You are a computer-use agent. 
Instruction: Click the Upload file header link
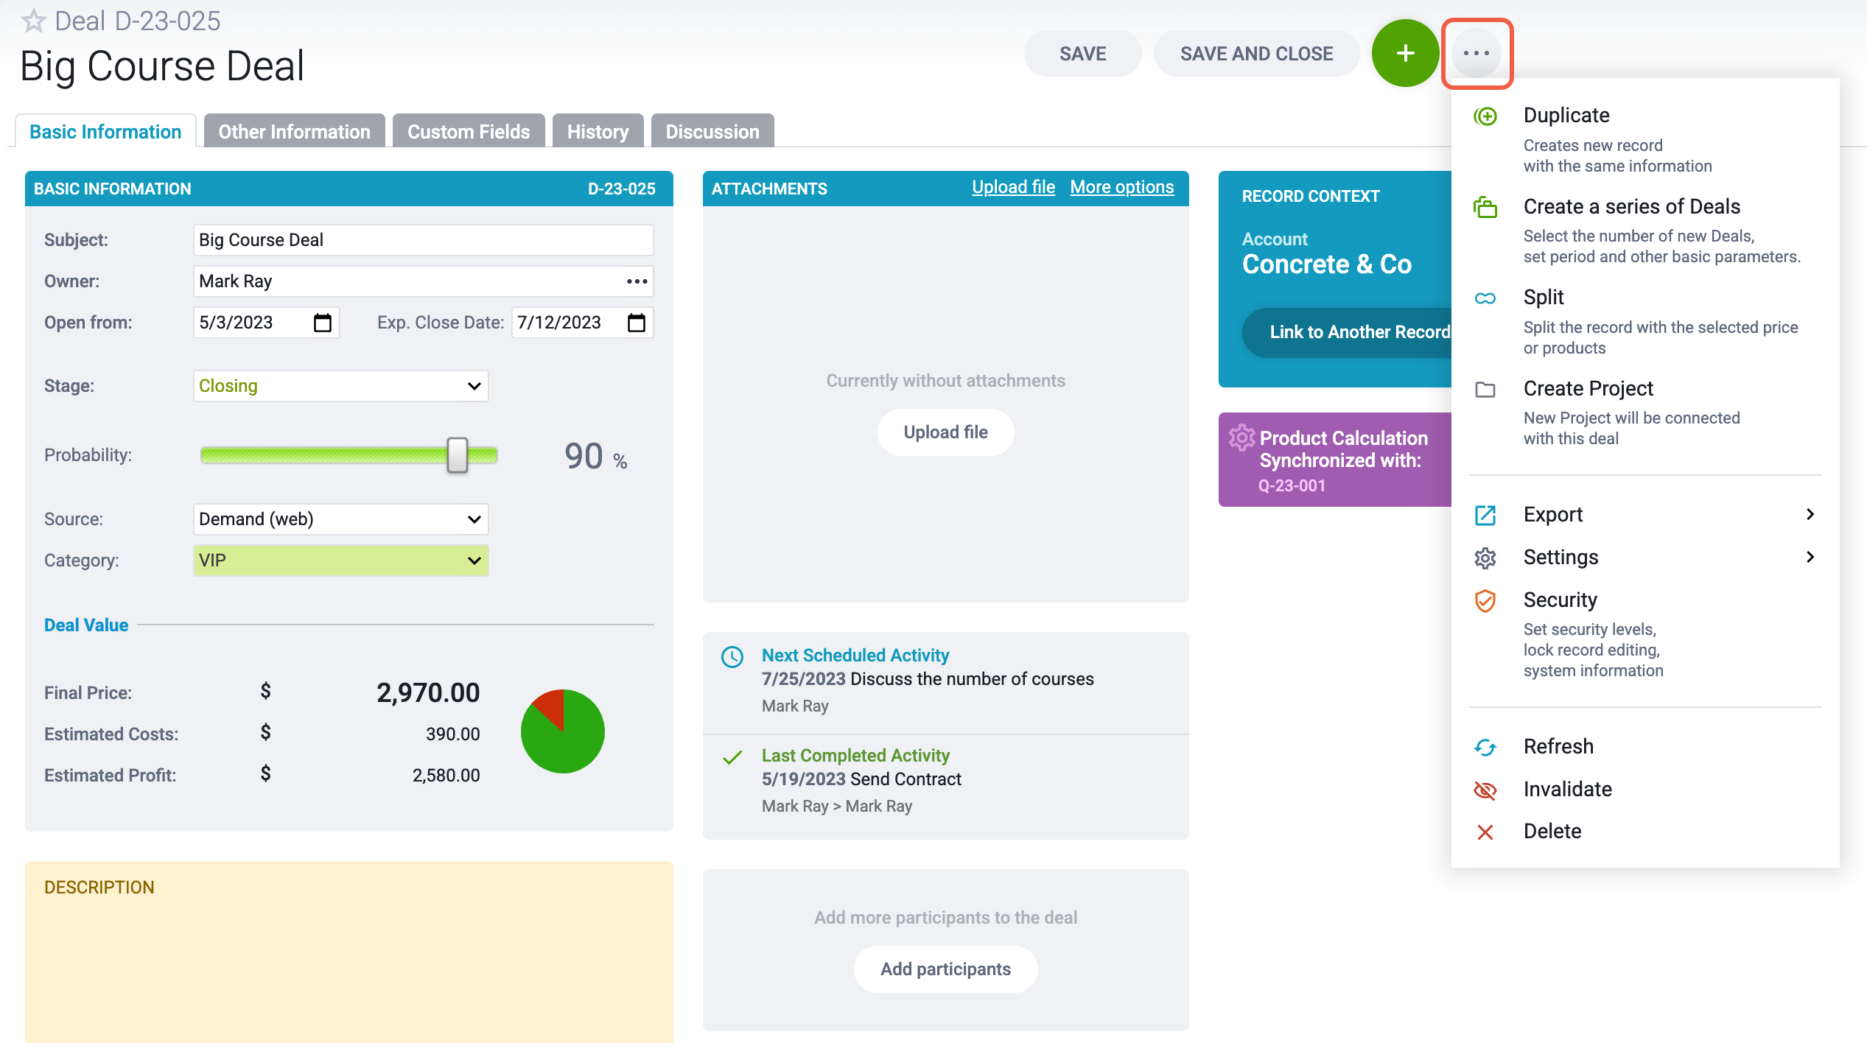pyautogui.click(x=1013, y=187)
